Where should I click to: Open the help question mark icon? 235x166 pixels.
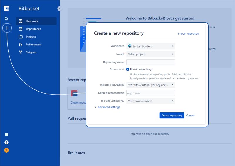[x=6, y=142]
